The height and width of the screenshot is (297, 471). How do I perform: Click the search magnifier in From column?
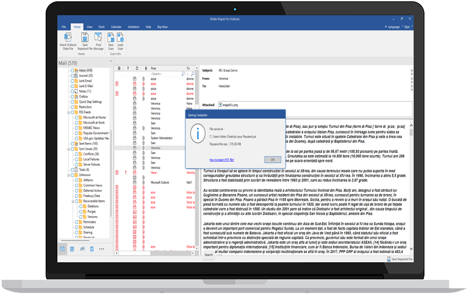point(183,74)
